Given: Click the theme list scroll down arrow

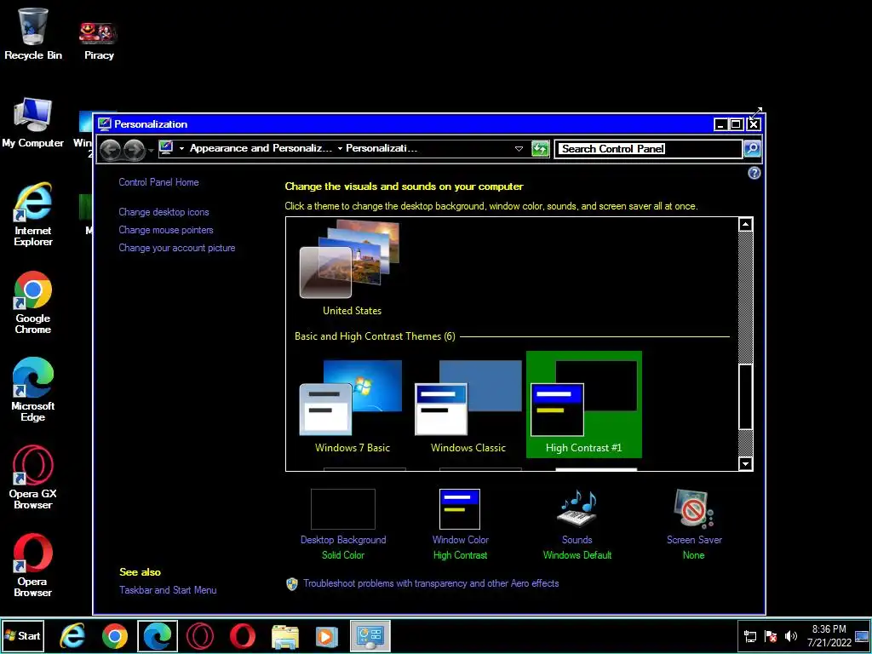Looking at the screenshot, I should pyautogui.click(x=745, y=463).
